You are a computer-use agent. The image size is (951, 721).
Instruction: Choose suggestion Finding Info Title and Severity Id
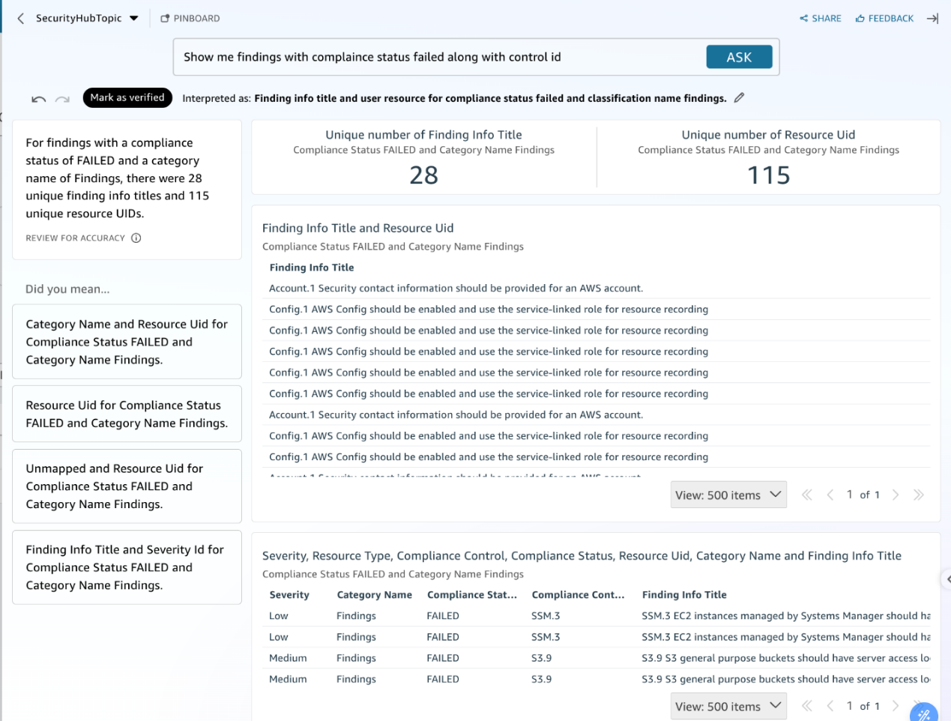point(127,567)
